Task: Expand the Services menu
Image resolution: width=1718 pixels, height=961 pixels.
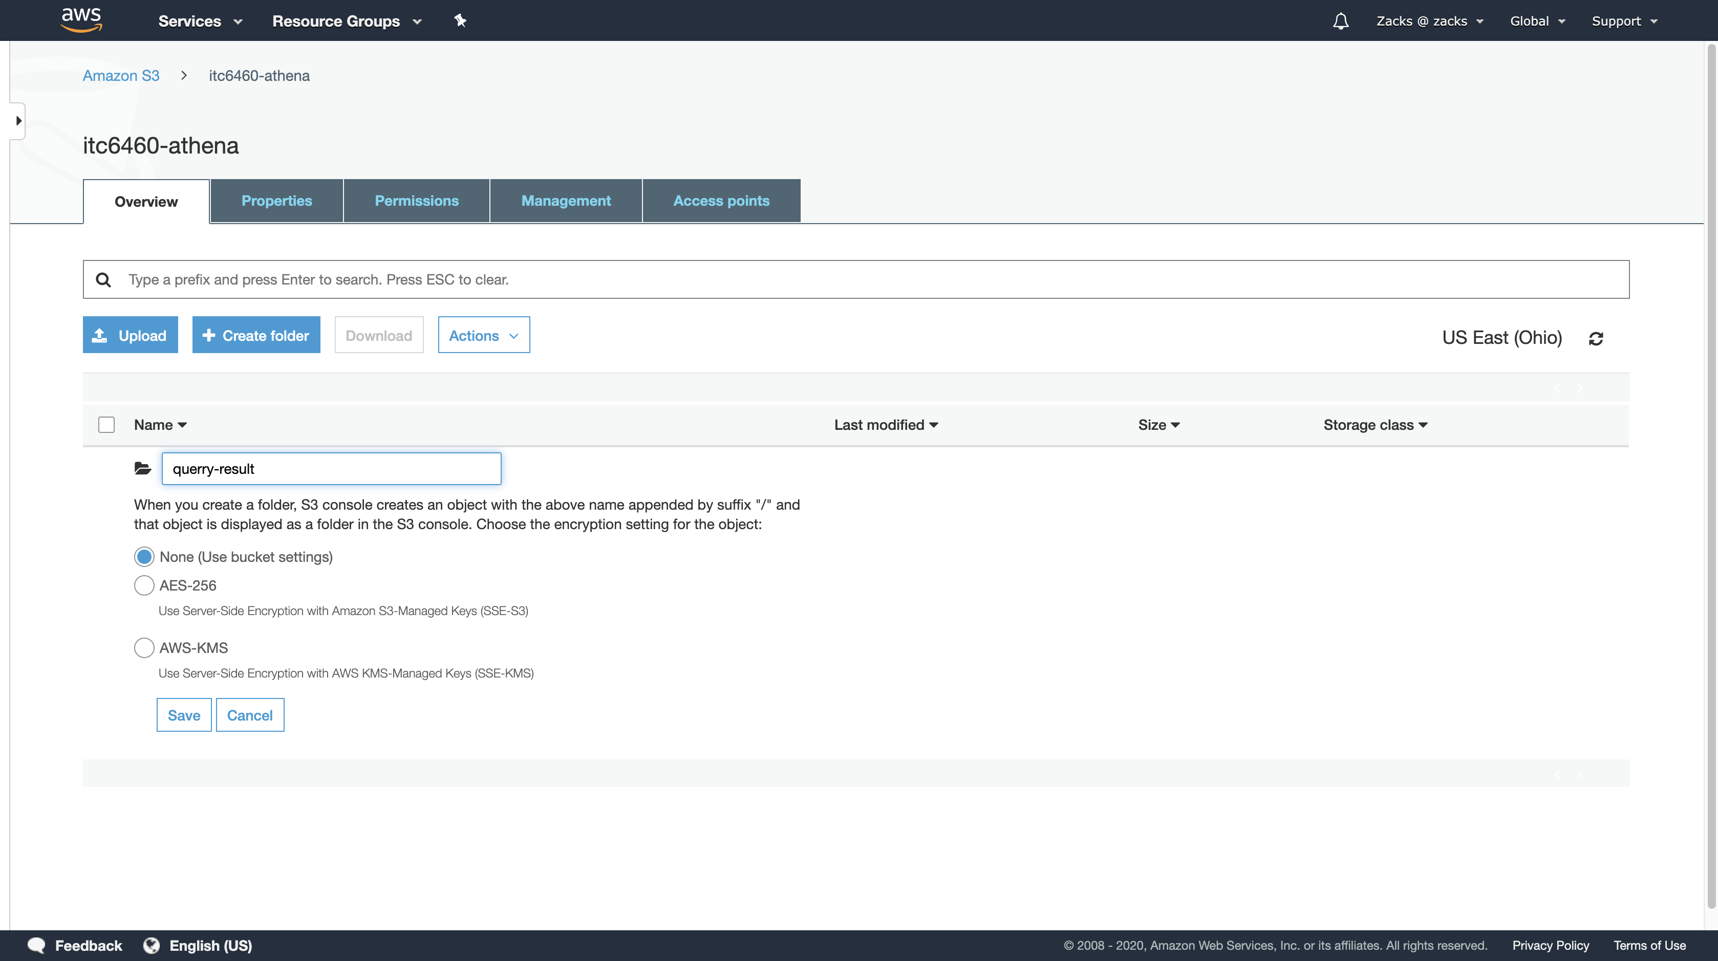Action: pos(200,21)
